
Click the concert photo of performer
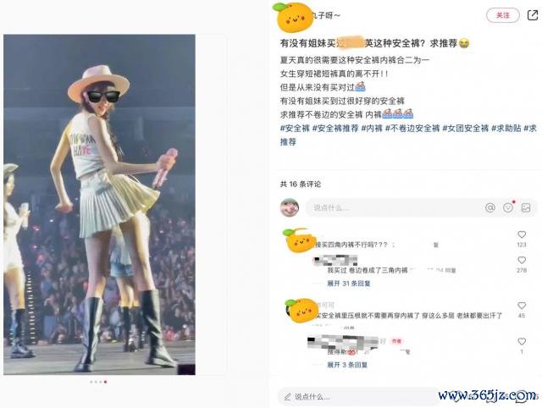[100, 205]
